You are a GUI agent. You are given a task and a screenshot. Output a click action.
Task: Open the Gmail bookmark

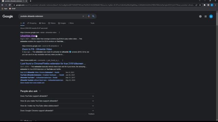12,8
